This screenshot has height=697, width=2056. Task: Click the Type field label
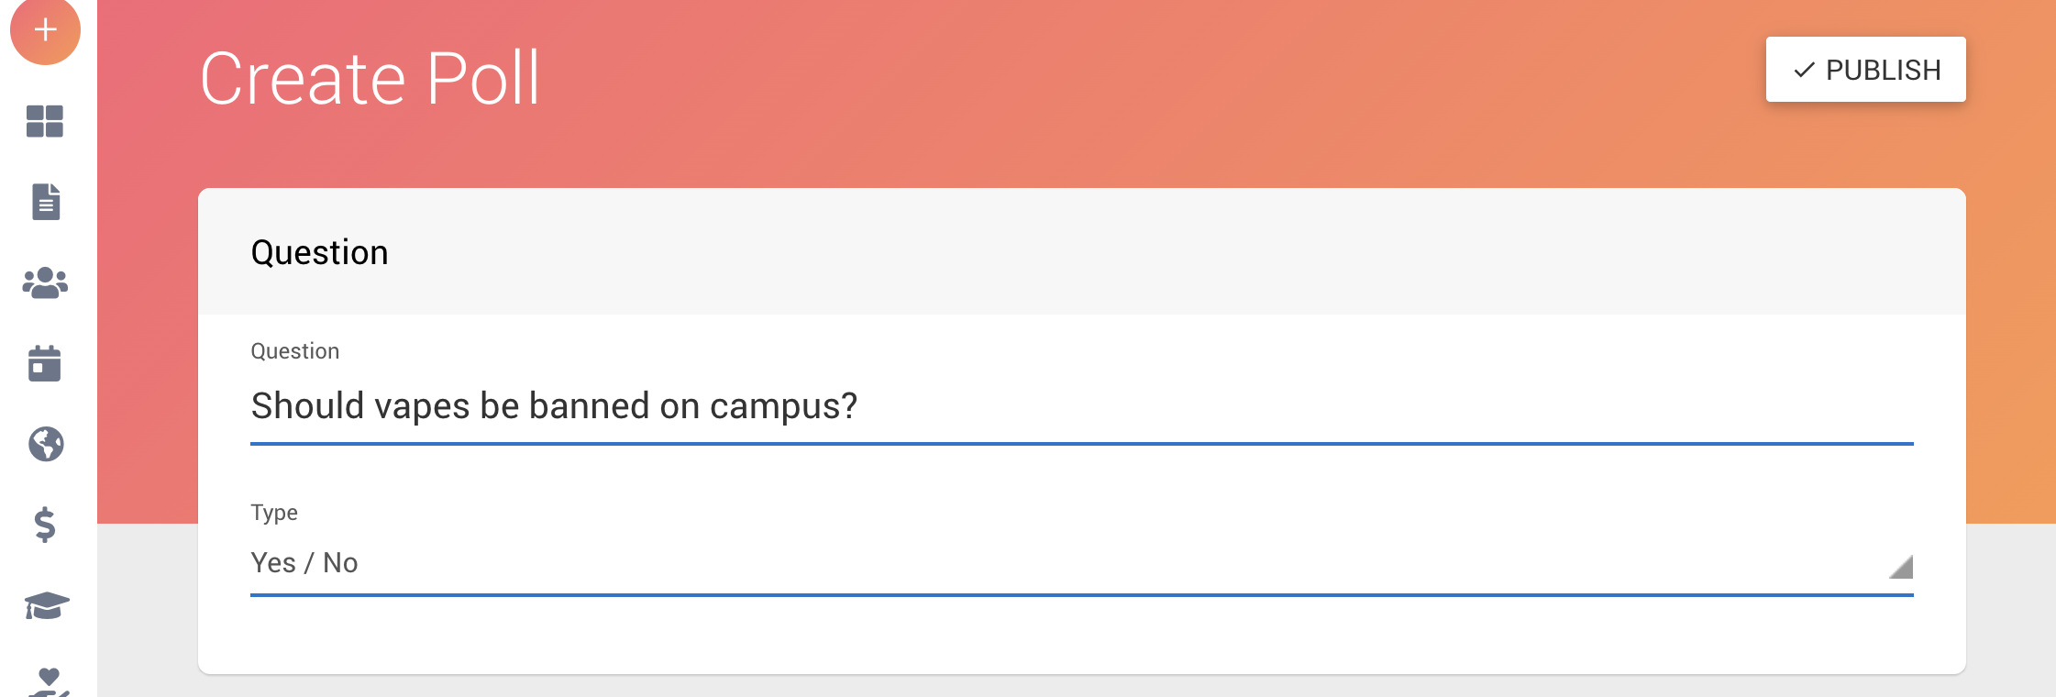click(x=274, y=513)
